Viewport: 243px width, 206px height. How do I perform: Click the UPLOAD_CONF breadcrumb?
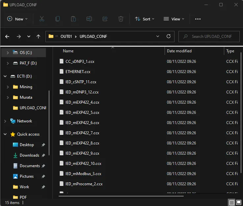[93, 37]
